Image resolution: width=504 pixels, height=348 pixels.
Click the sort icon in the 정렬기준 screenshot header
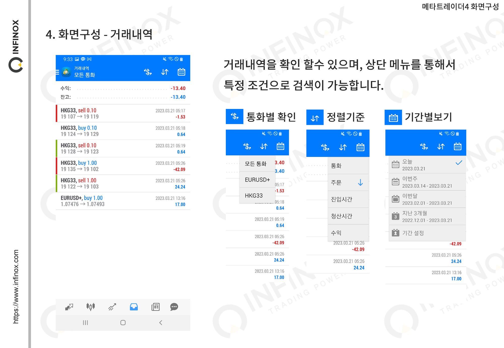[343, 147]
